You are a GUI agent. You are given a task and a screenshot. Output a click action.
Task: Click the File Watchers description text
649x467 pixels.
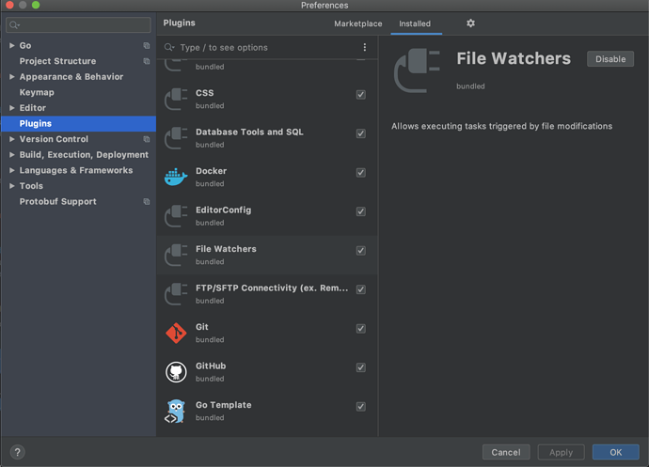(x=501, y=126)
